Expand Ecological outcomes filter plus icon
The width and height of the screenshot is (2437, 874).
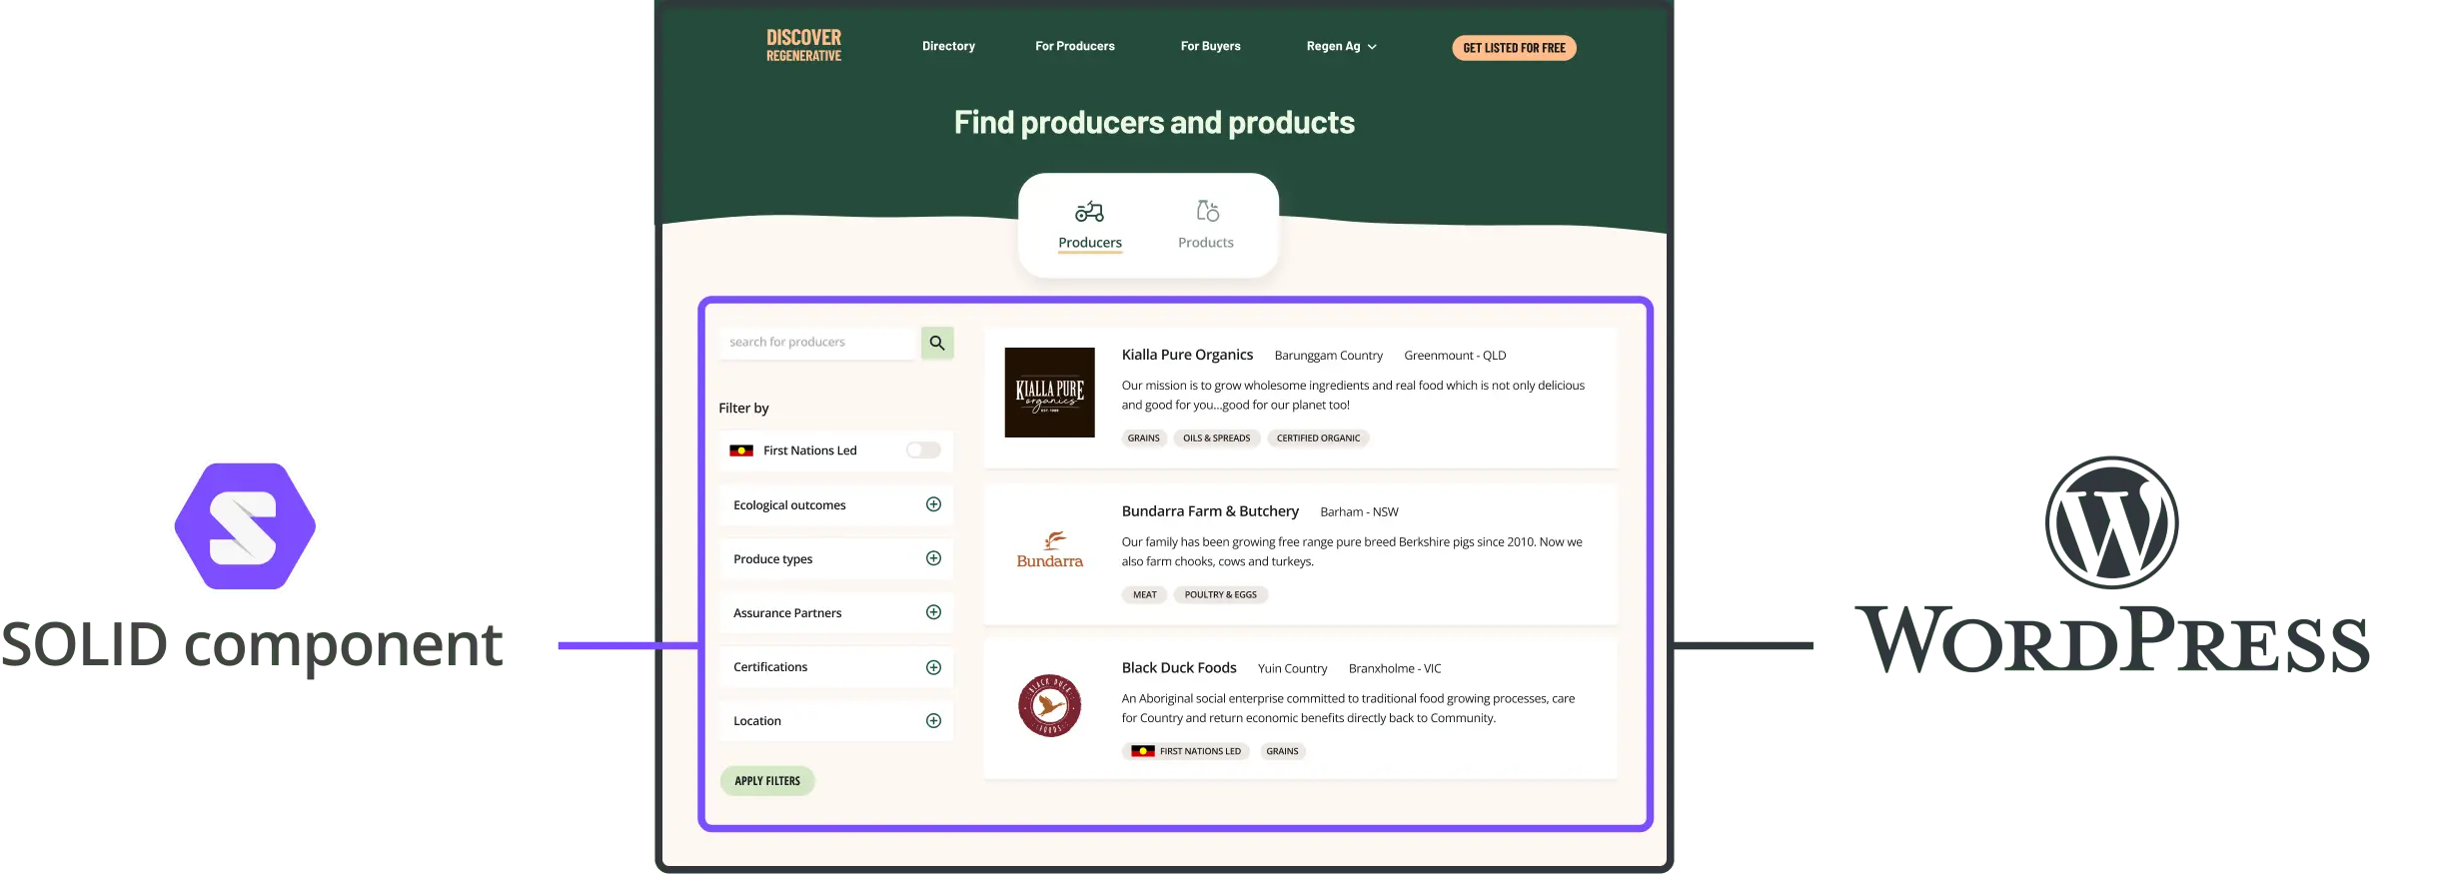click(x=933, y=504)
